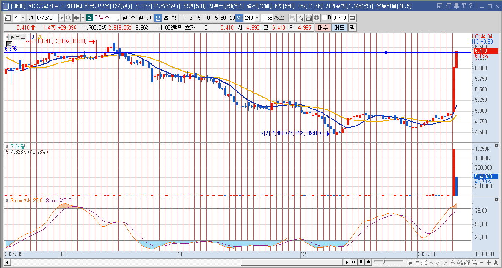Click the 평 button
Screen dimensions: 502x268
(x=352, y=27)
